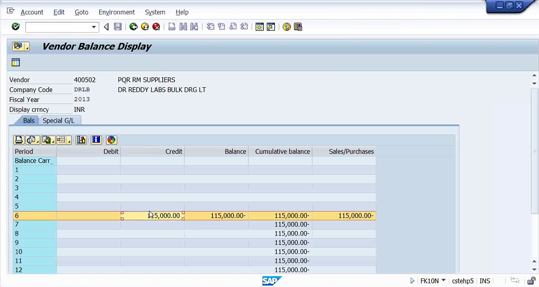Click the Cumulative balance column header
The width and height of the screenshot is (539, 287).
click(x=280, y=151)
